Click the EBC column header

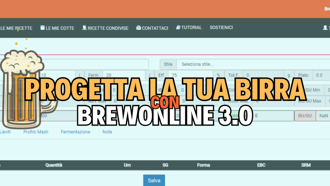pos(261,165)
